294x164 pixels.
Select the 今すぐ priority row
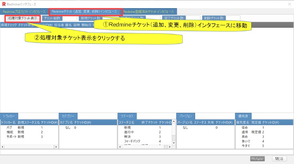264,146
